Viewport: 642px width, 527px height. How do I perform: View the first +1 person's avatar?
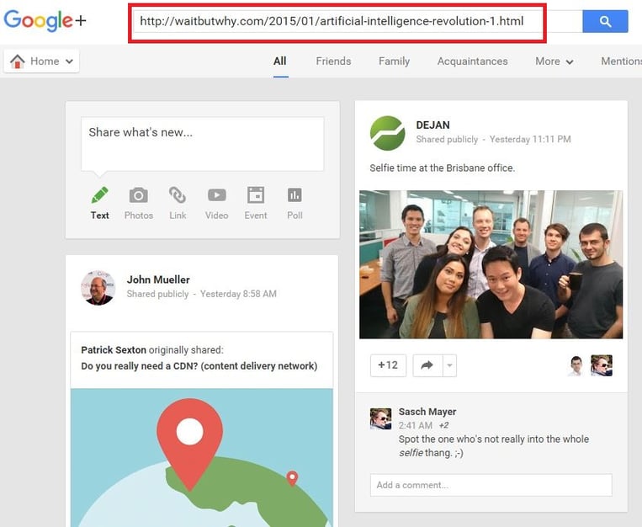pyautogui.click(x=576, y=365)
